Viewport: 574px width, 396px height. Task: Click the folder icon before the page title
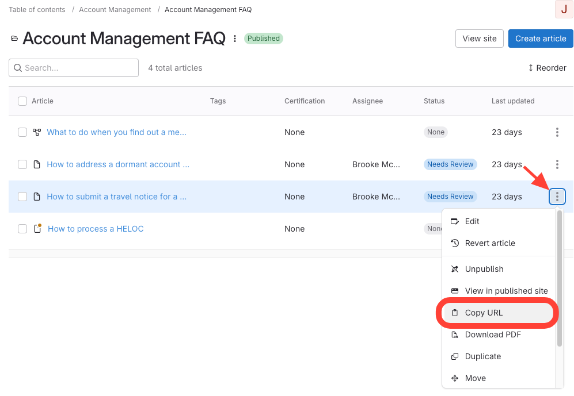point(14,39)
